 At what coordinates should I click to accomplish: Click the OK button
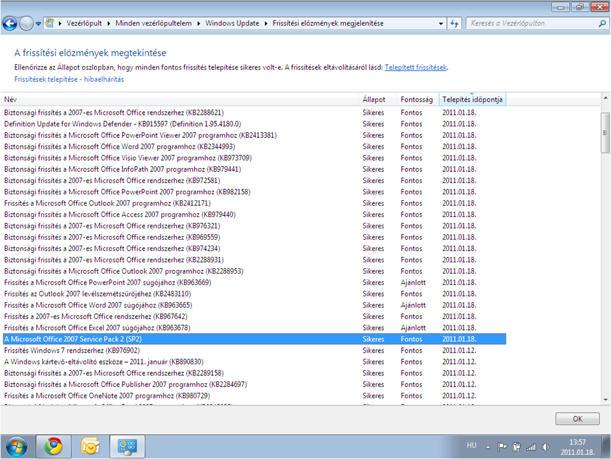pyautogui.click(x=578, y=419)
